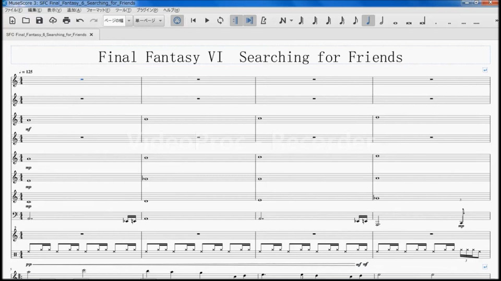Save the score with the floppy disk icon

click(x=39, y=21)
